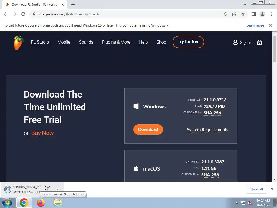Open a new browser tab
Screen dimensions: 277x208
(73, 5)
